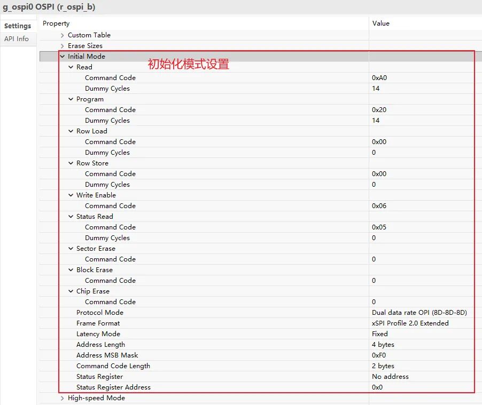Expand the Erase Sizes section
This screenshot has height=405, width=482.
coord(63,46)
